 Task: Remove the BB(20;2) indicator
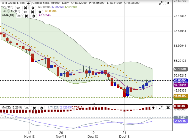click(26, 8)
